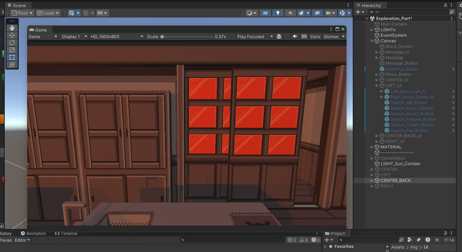Screen dimensions: 462x252
Task: Select the Hand tool in Scene toolbar
Action: click(x=12, y=28)
